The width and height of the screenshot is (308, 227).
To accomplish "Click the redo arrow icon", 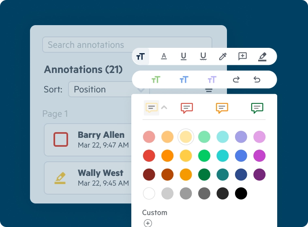I will click(x=236, y=79).
